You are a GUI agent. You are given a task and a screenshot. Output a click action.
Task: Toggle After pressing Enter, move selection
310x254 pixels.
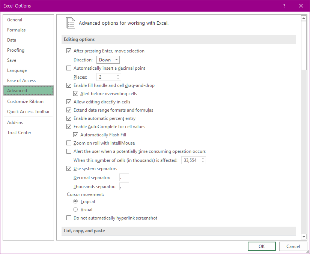click(69, 51)
